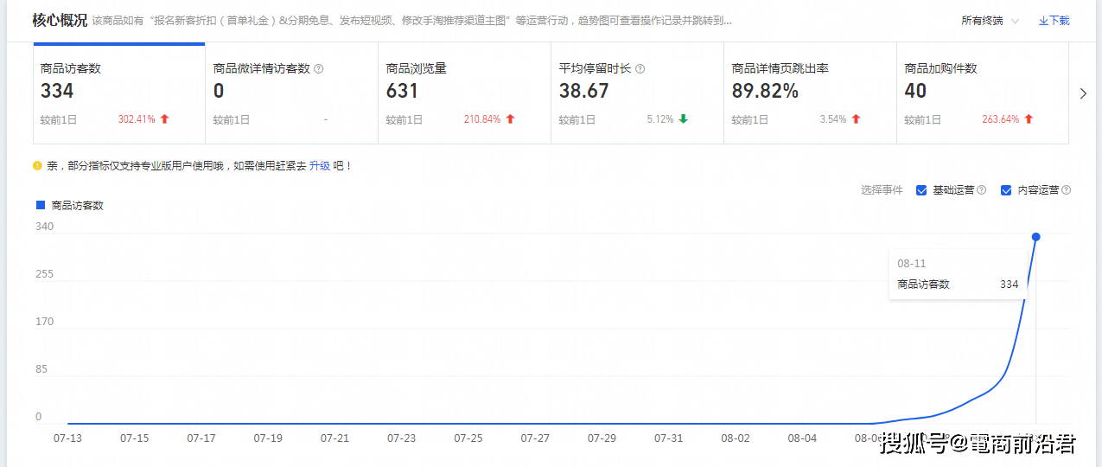Open the 所有终端 dropdown

[990, 21]
